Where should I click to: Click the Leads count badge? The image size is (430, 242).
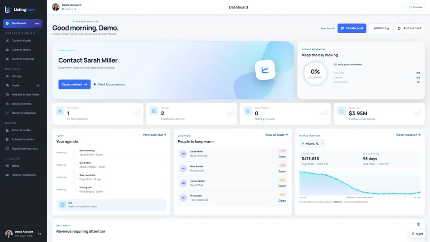[x=38, y=85]
